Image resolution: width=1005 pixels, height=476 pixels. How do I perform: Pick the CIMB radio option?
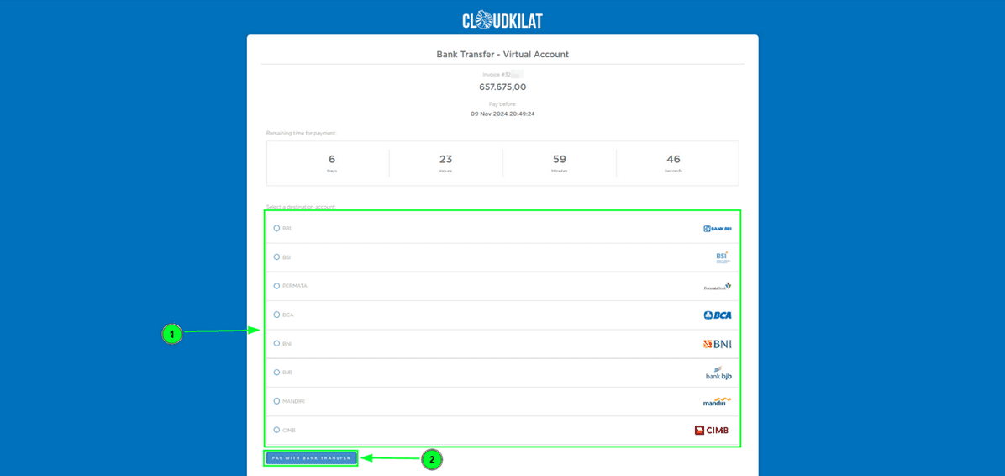click(x=276, y=430)
